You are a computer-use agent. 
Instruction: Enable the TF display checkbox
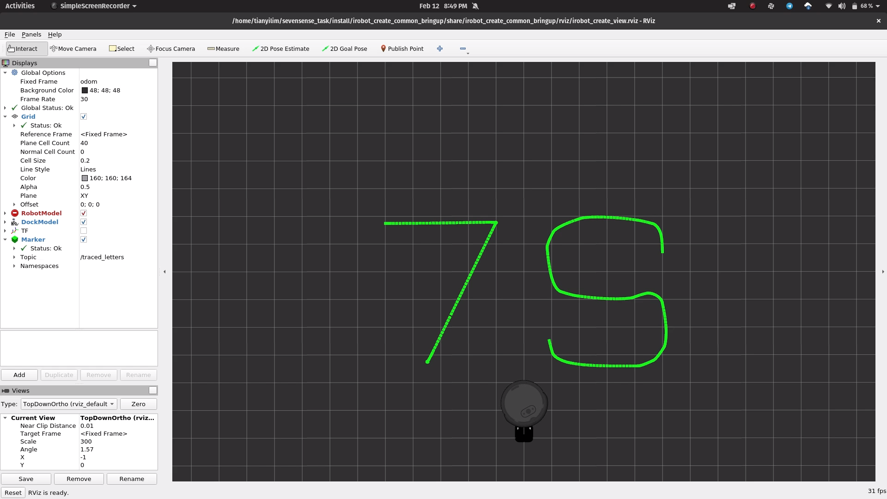84,231
